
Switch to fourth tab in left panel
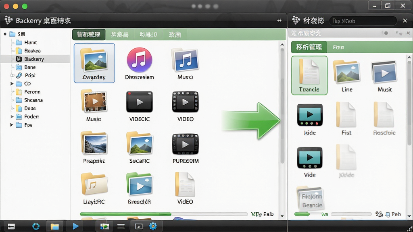[x=175, y=35]
